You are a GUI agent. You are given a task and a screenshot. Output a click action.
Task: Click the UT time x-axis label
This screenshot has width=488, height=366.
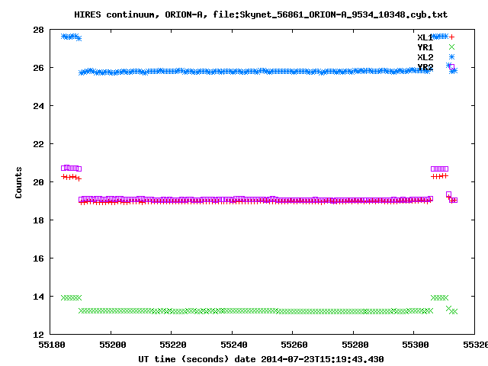261,359
